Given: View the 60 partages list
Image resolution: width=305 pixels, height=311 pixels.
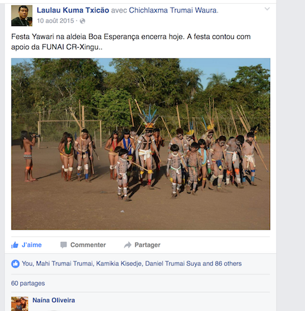Looking at the screenshot, I should (x=28, y=284).
